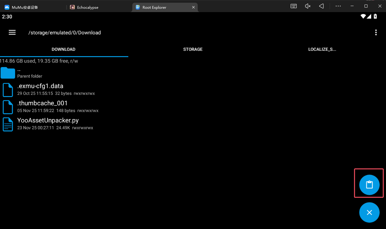The height and width of the screenshot is (229, 386).
Task: Click the 148 bytes rwxrwxrwx detail line
Action: coord(58,111)
